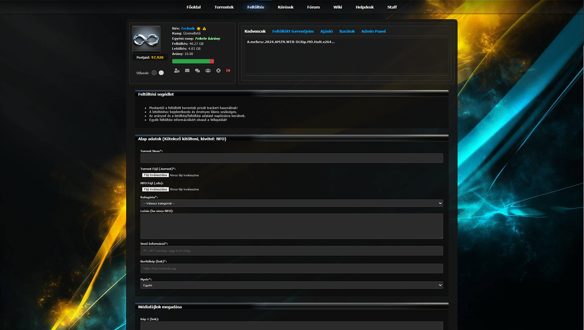Open the group of users icon

[x=208, y=71]
